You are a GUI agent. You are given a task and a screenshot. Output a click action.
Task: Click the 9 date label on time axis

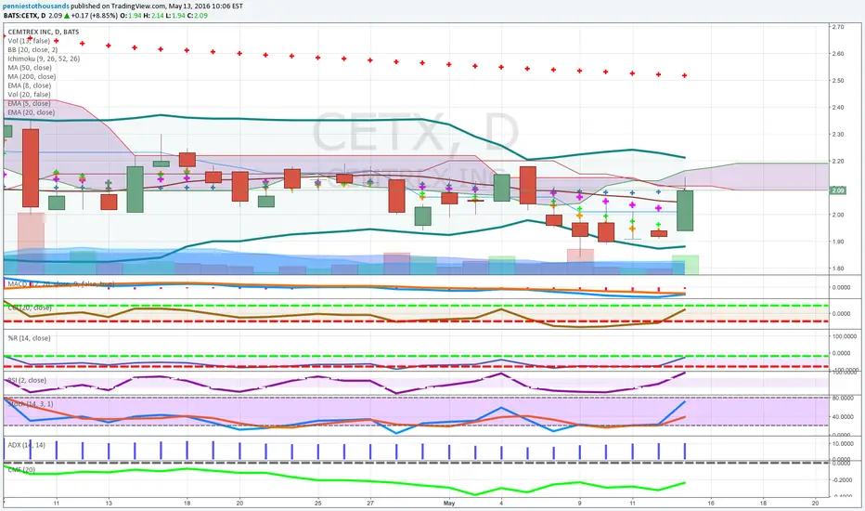580,504
